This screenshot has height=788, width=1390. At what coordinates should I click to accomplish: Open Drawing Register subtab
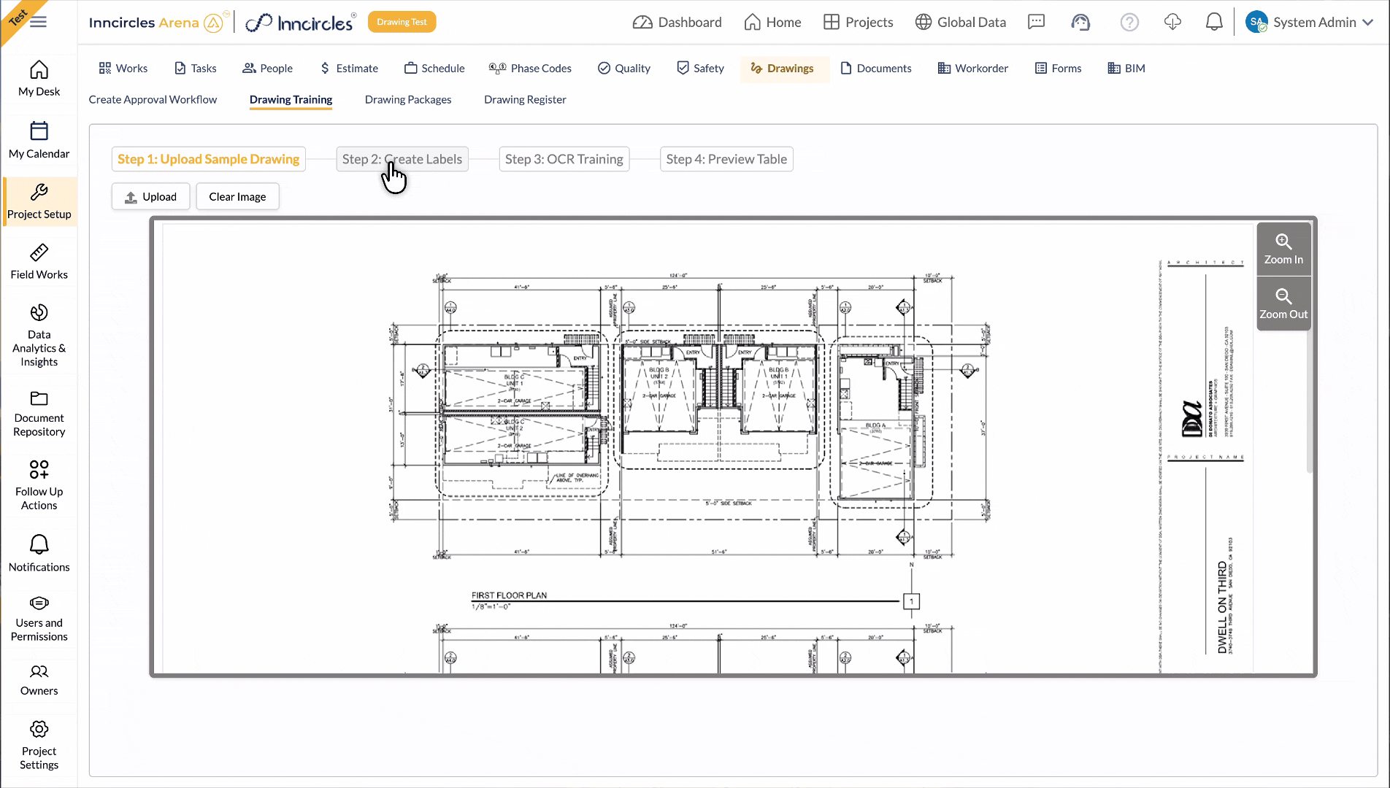tap(525, 99)
